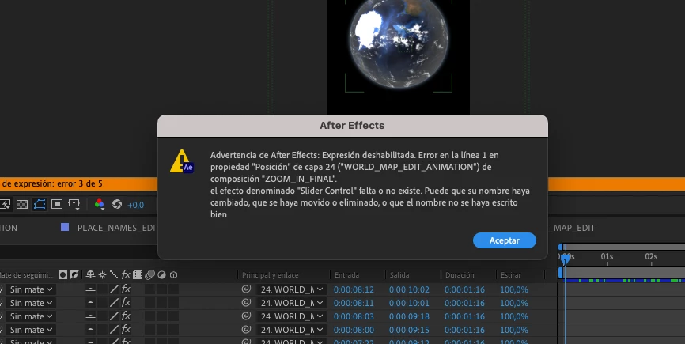Click the 0:00:01:16 duration on the 0:00:08:11 row
Viewport: 685px width, 344px height.
coord(465,303)
